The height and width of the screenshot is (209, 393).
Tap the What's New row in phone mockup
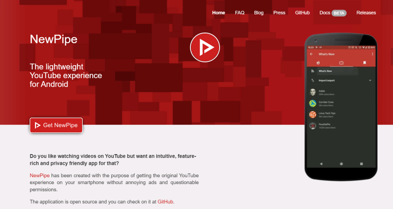pos(341,71)
